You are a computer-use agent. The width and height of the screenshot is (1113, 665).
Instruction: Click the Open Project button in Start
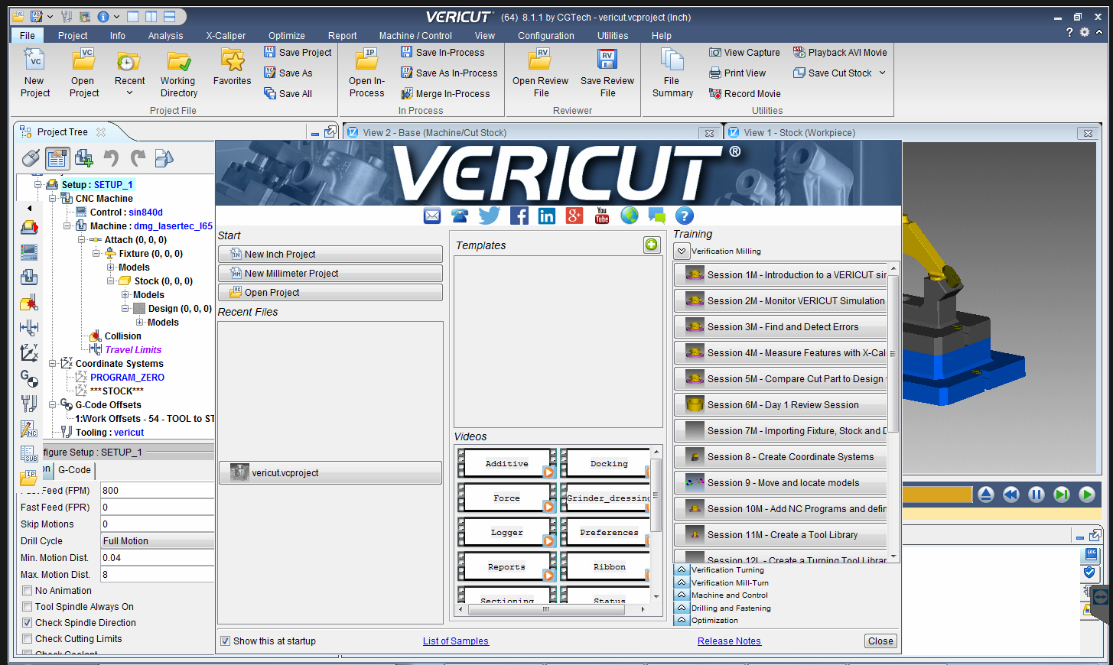click(330, 292)
